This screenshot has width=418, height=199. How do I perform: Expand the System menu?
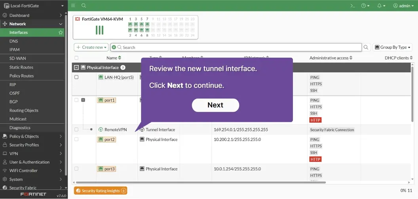click(32, 179)
